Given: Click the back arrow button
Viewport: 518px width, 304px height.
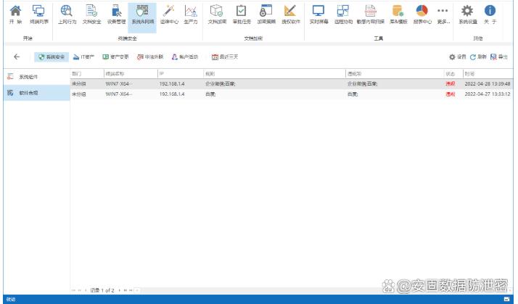Looking at the screenshot, I should coord(17,57).
